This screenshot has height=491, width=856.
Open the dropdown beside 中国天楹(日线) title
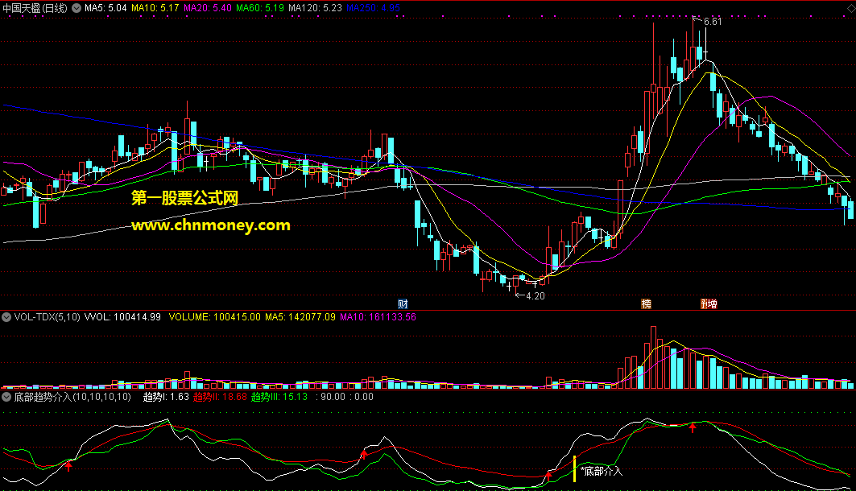77,8
